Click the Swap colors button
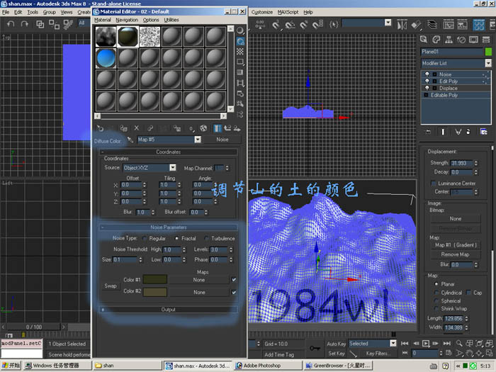 111,286
